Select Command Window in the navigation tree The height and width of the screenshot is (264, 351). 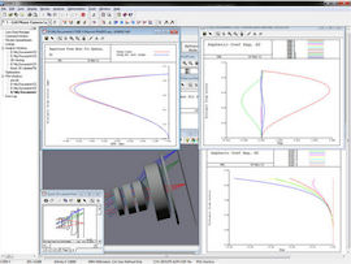click(17, 36)
